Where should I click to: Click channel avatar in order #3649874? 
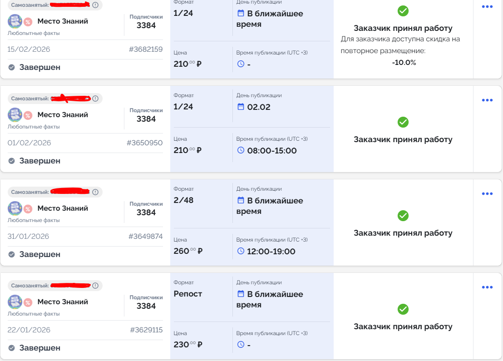(x=15, y=208)
